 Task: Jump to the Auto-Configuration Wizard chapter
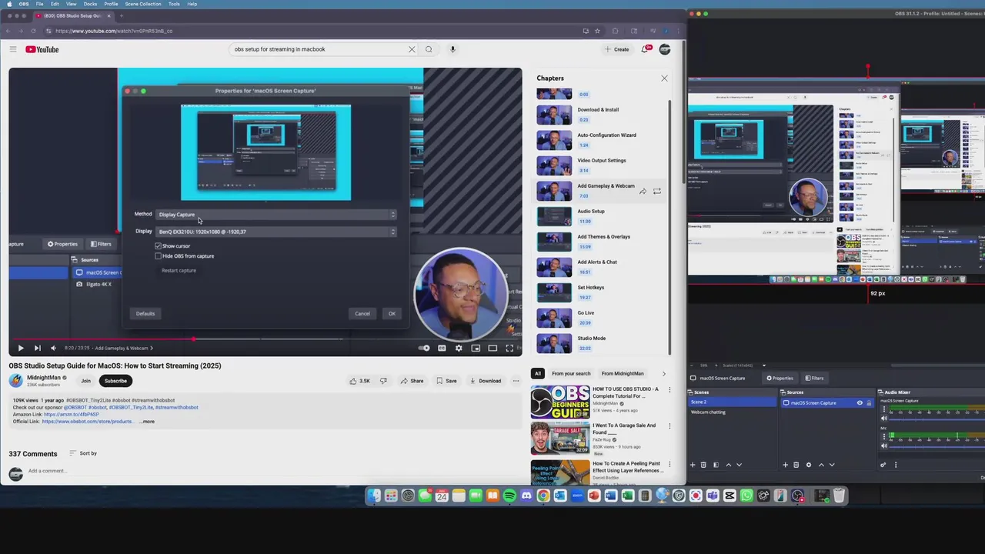598,139
